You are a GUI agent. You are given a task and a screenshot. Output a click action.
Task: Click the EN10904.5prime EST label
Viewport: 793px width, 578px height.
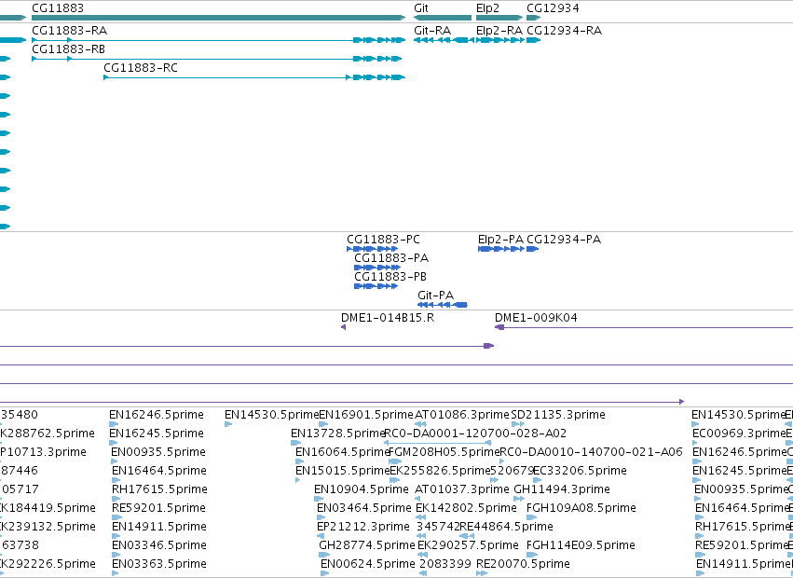362,489
